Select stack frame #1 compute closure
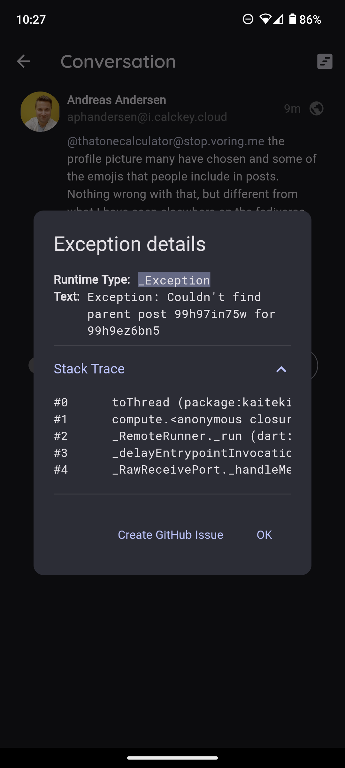Image resolution: width=345 pixels, height=768 pixels. 172,419
